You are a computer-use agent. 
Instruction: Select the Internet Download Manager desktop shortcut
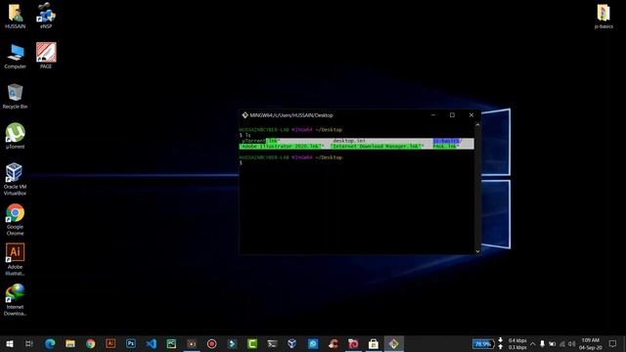16,300
